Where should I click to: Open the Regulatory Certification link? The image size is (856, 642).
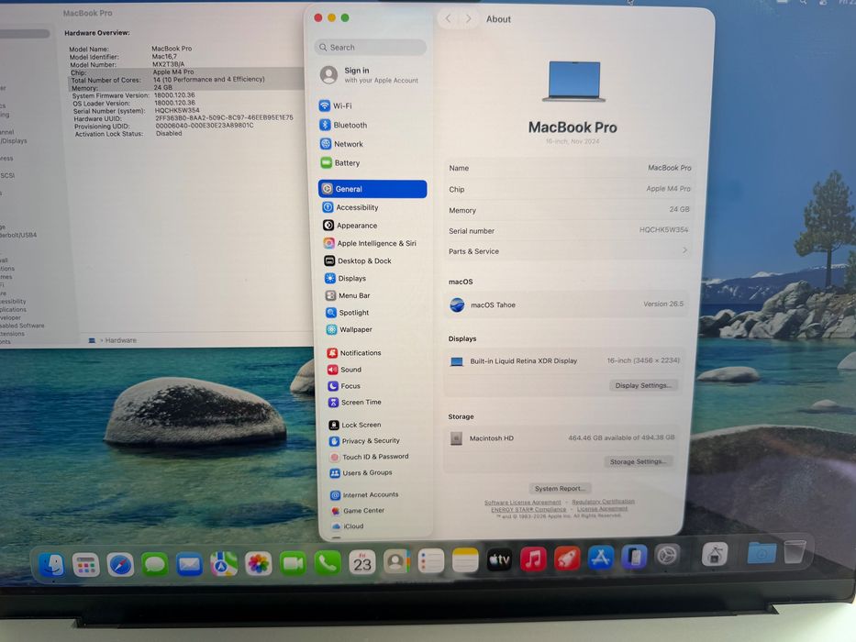[x=604, y=501]
